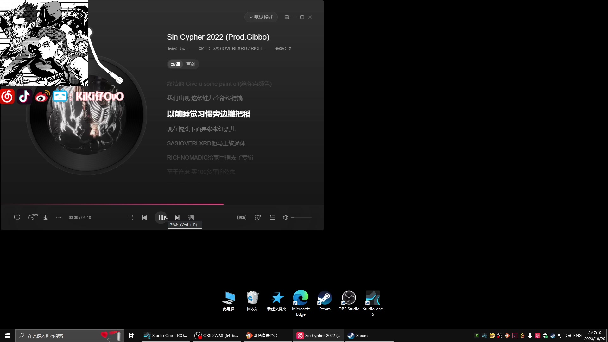
Task: Open Studio One icon in system tray
Action: pyautogui.click(x=484, y=336)
